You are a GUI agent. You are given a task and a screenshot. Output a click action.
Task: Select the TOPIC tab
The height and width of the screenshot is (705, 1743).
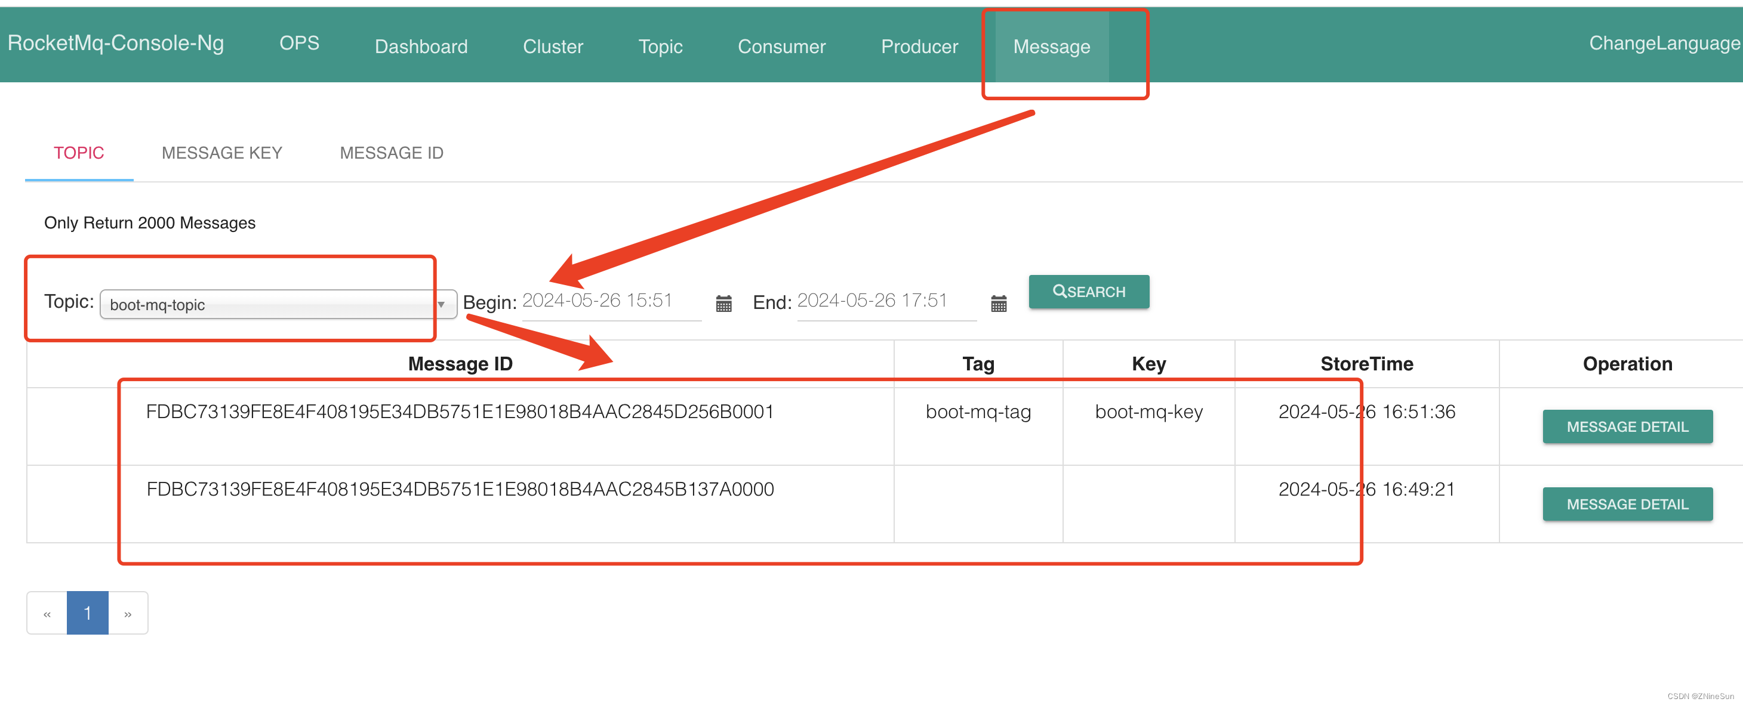78,153
